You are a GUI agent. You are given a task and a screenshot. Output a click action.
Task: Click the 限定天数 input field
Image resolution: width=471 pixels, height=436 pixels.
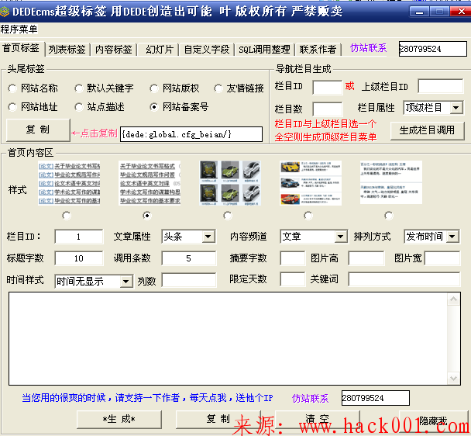click(292, 279)
